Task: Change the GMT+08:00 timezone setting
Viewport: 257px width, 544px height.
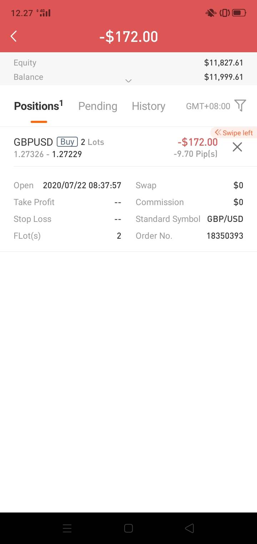Action: 208,106
